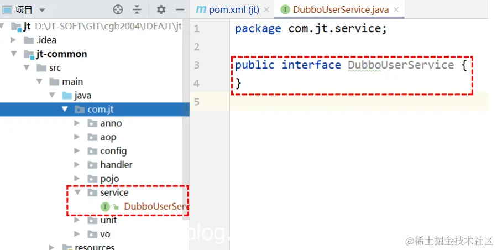This screenshot has width=497, height=250.
Task: Collapse the main folder
Action: click(x=39, y=81)
